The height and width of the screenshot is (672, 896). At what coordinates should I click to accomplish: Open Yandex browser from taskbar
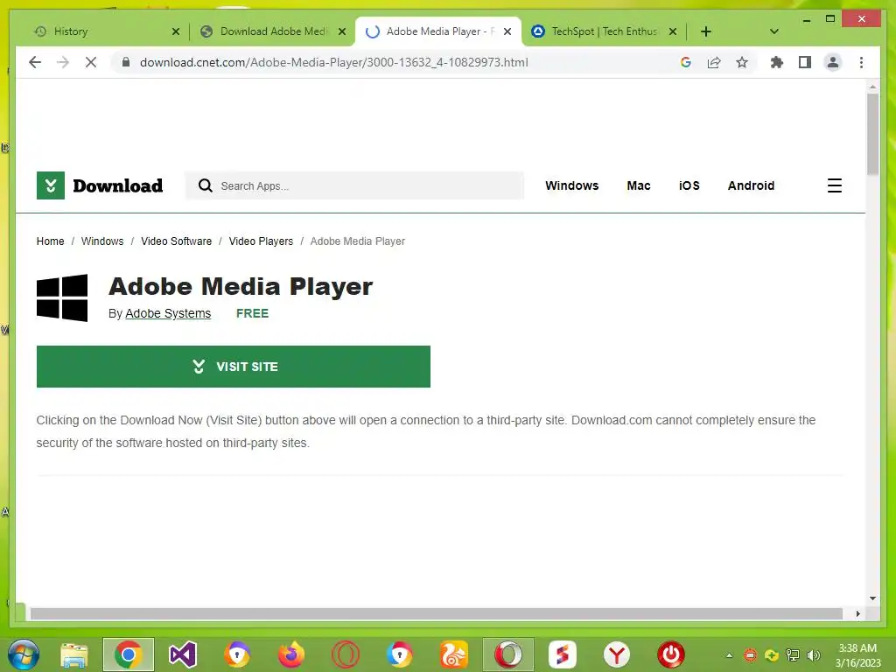[x=617, y=654]
